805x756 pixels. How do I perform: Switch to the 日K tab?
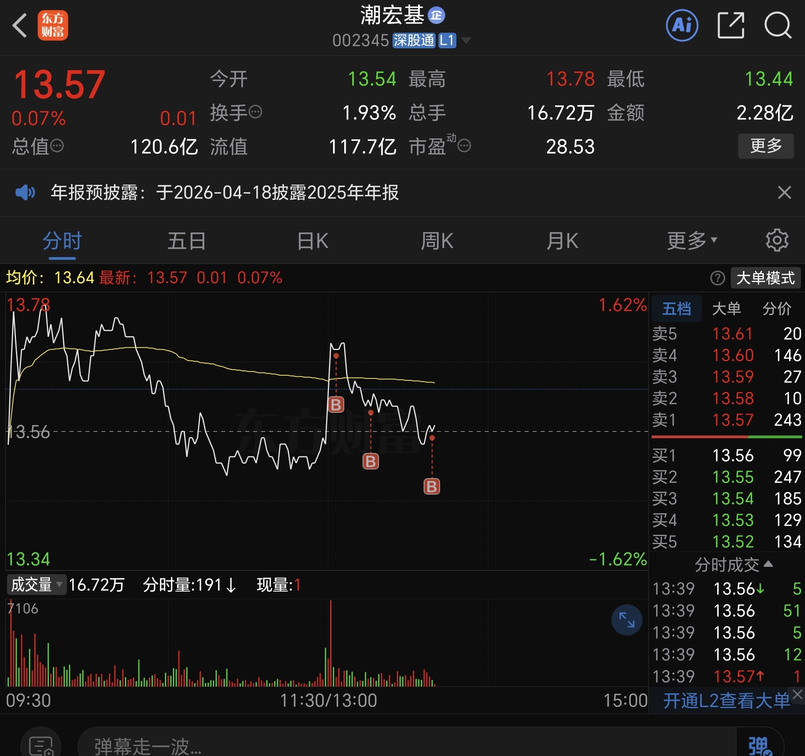(312, 241)
